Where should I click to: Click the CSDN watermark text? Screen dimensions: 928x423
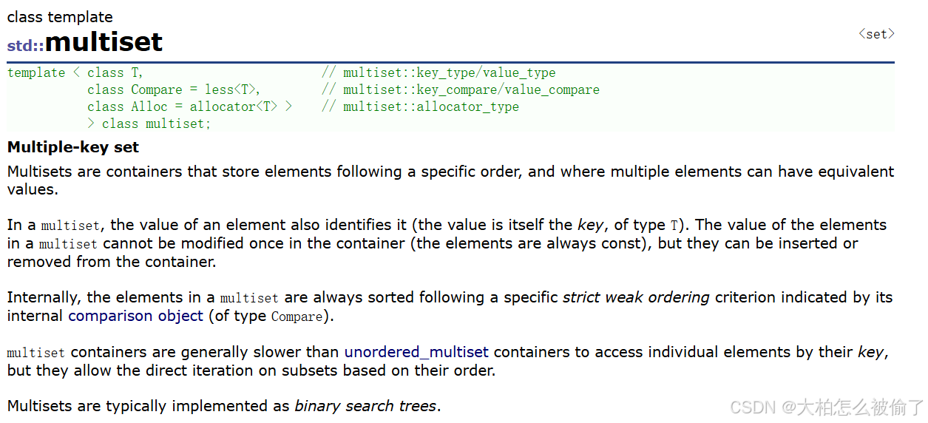pyautogui.click(x=827, y=406)
